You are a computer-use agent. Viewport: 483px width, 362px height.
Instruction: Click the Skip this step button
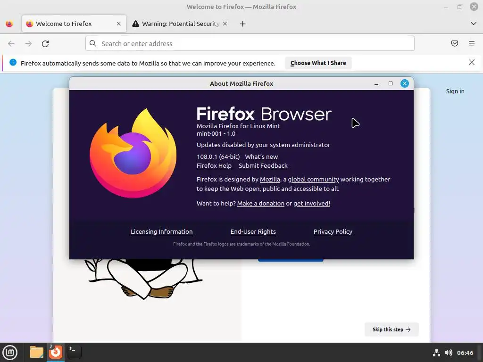(391, 329)
